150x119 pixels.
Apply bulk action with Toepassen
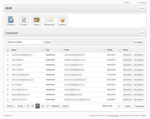coord(139,106)
